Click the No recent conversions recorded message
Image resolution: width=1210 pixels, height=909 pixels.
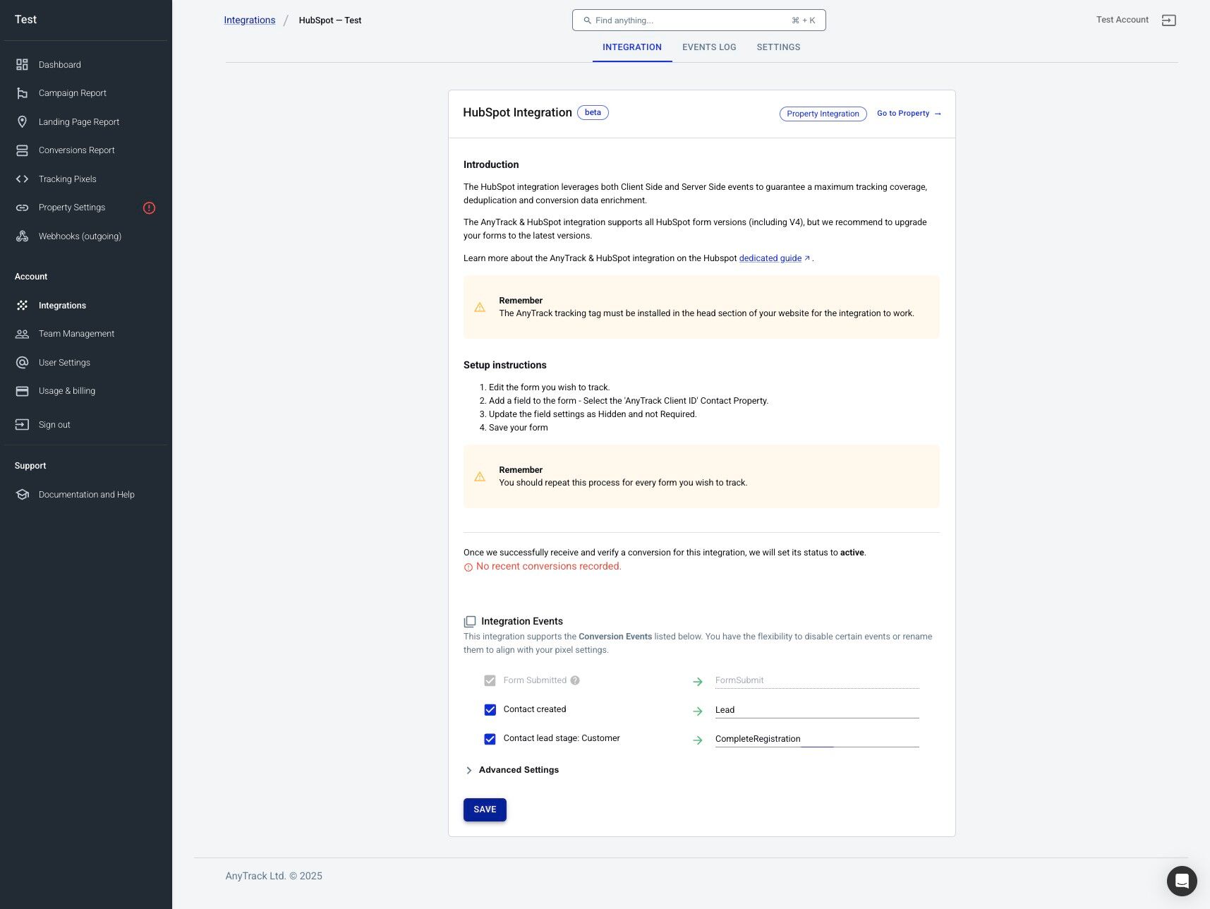(548, 567)
